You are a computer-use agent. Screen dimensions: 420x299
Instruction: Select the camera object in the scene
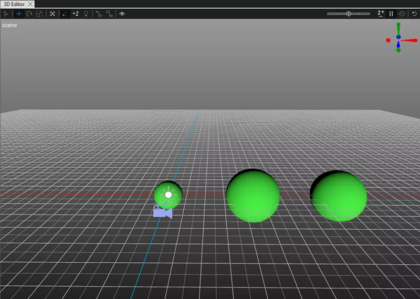tap(162, 212)
